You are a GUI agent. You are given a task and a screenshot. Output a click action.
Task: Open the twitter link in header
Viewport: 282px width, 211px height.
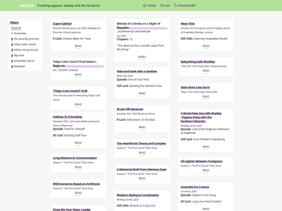[x=152, y=6]
